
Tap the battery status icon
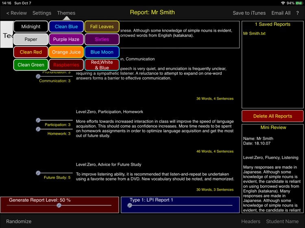coord(299,3)
